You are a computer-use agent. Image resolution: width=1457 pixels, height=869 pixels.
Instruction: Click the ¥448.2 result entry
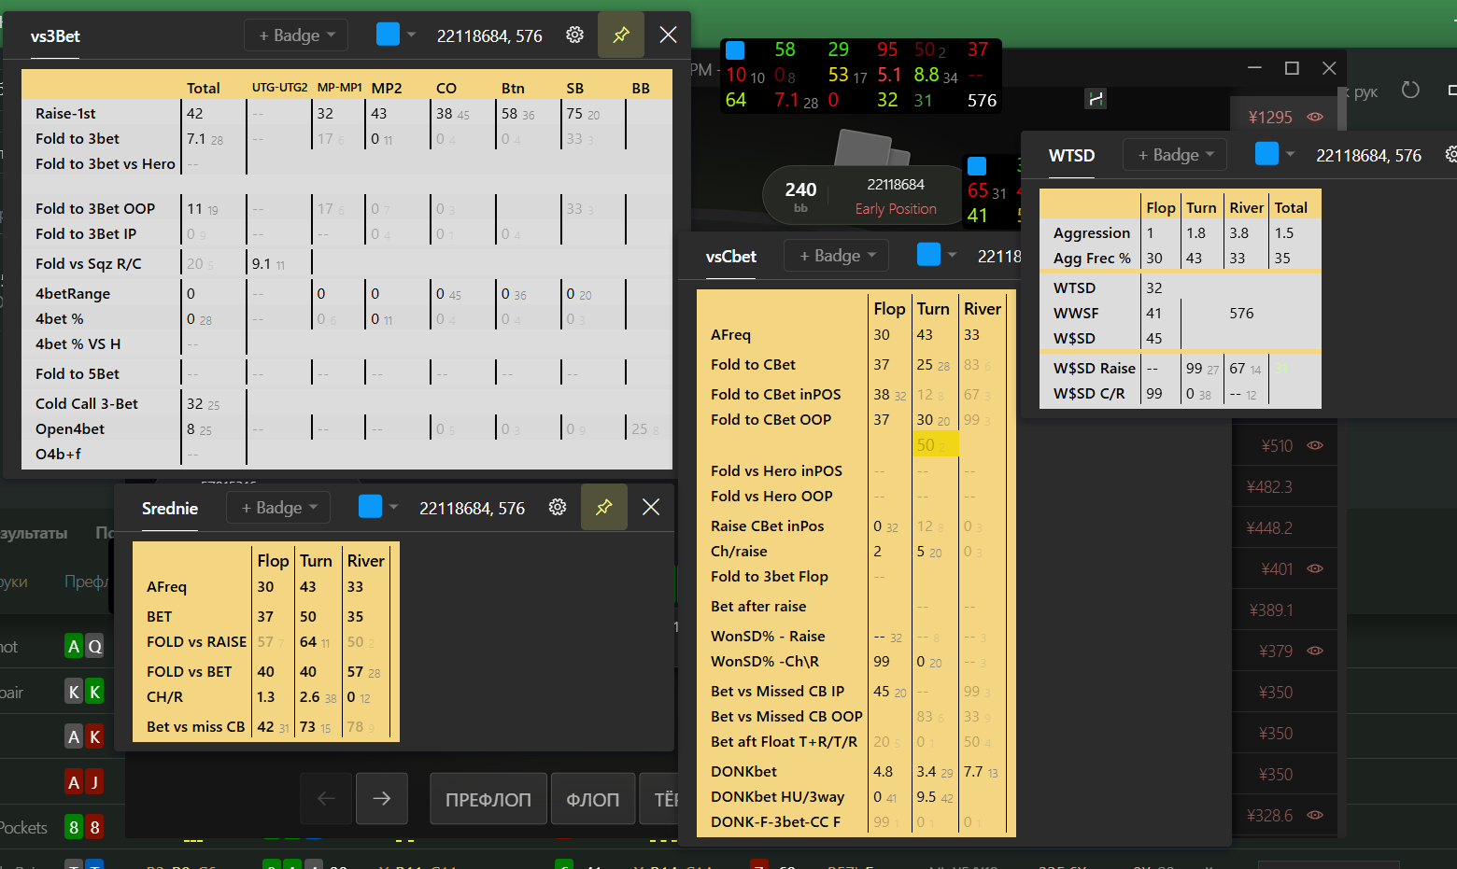[x=1269, y=527]
